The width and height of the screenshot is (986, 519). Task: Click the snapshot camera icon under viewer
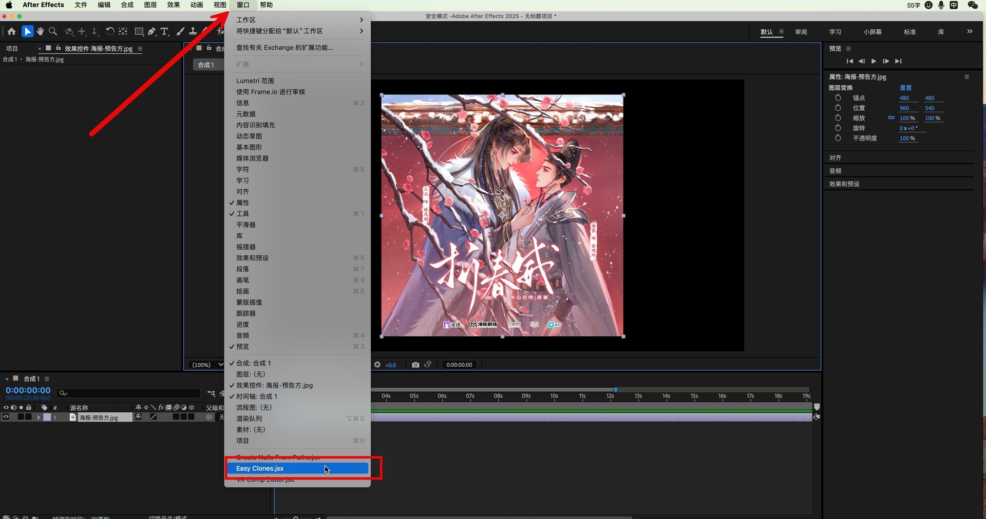[x=415, y=365]
